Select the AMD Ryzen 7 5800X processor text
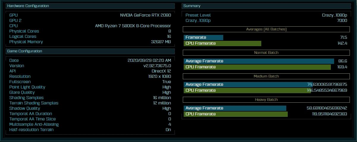Viewport: 357px width, 142px height. pos(133,26)
